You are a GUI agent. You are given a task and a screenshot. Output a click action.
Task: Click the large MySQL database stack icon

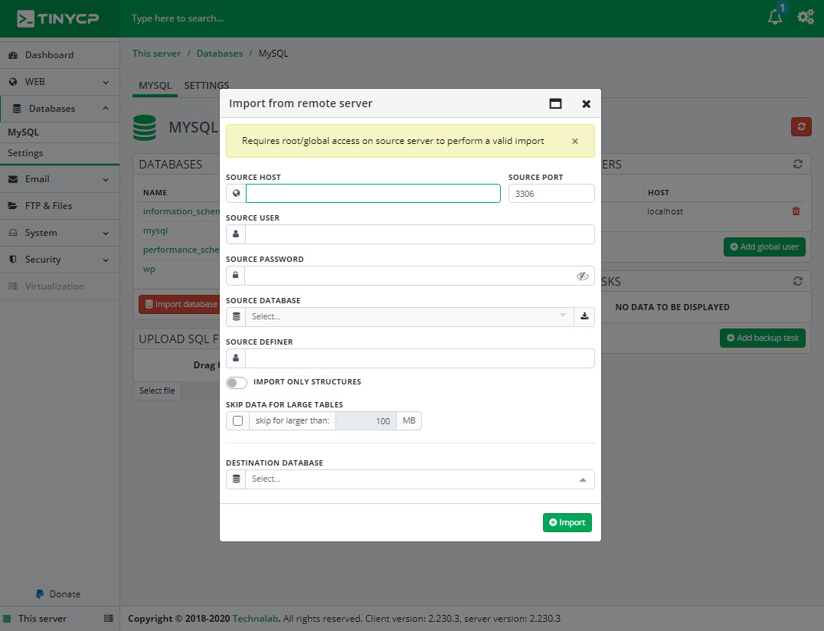tap(145, 128)
